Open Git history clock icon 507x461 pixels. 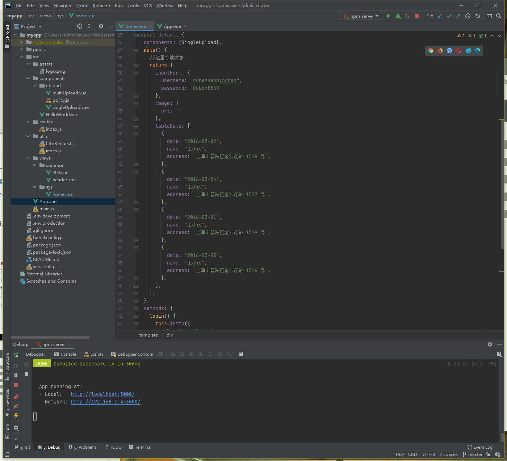click(468, 16)
